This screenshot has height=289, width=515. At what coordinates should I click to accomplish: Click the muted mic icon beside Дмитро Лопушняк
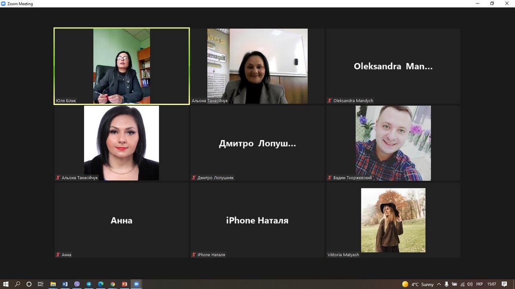point(194,178)
